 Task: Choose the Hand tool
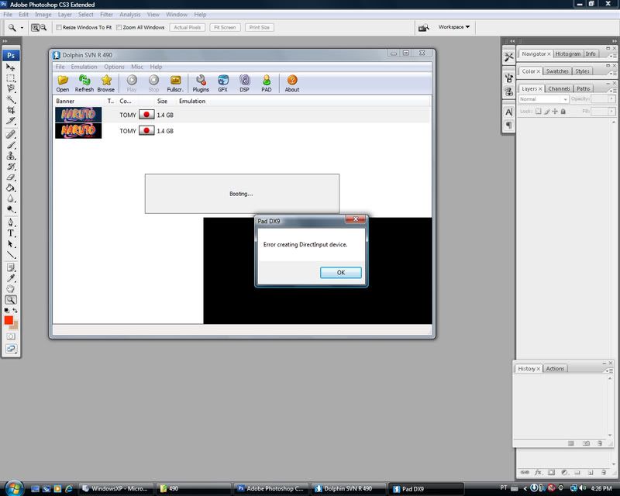click(11, 289)
